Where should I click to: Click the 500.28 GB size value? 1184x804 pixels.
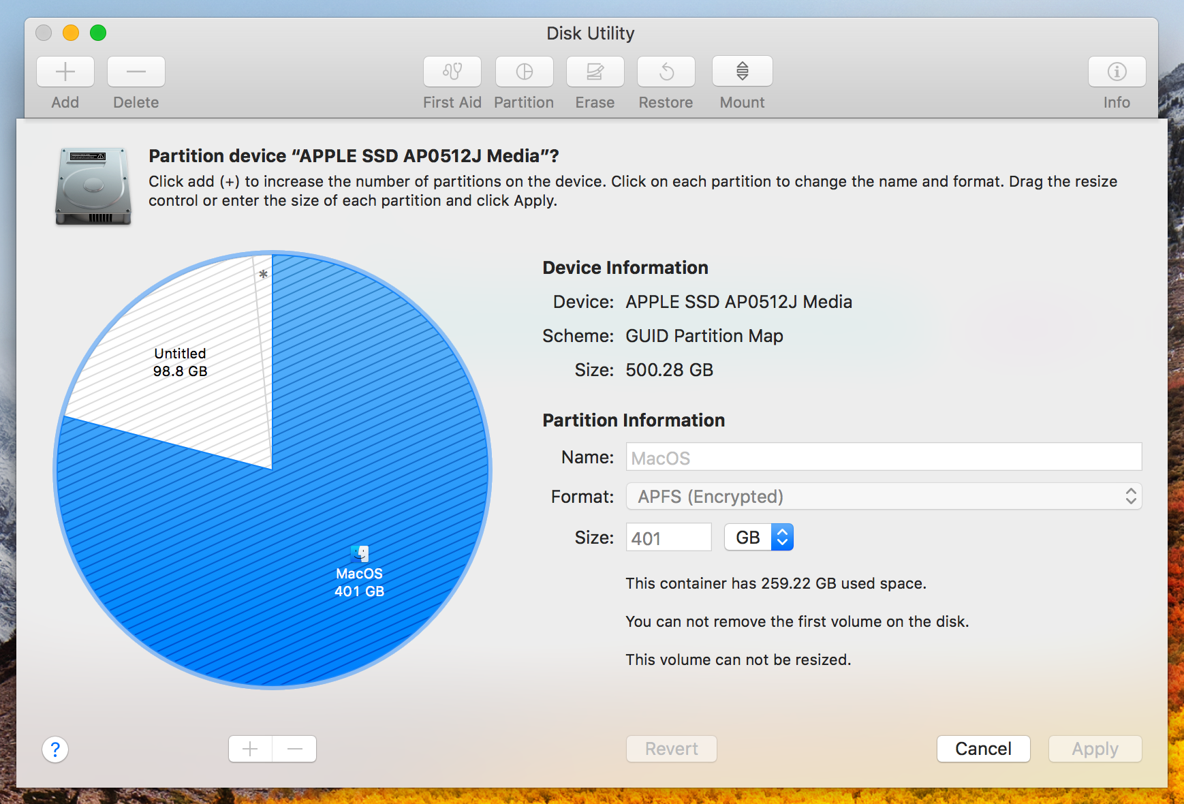click(670, 370)
